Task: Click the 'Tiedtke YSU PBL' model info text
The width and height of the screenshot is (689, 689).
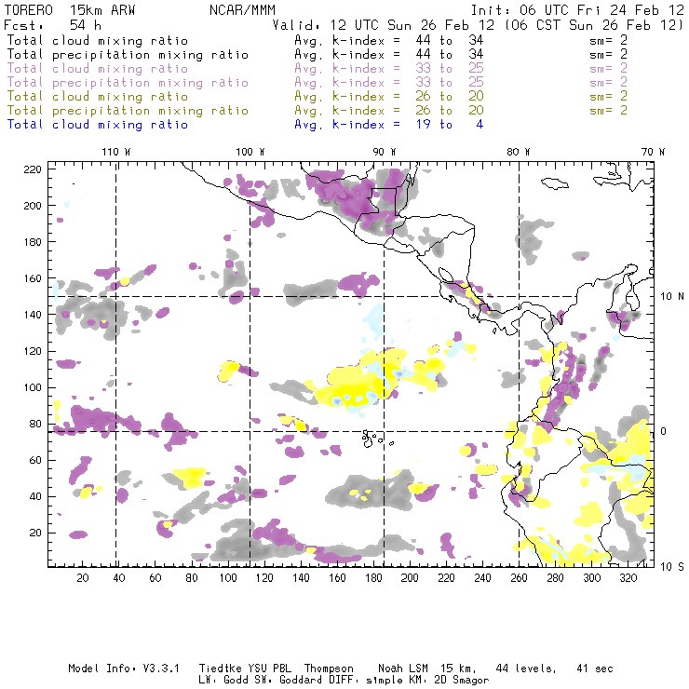Action: pos(245,669)
